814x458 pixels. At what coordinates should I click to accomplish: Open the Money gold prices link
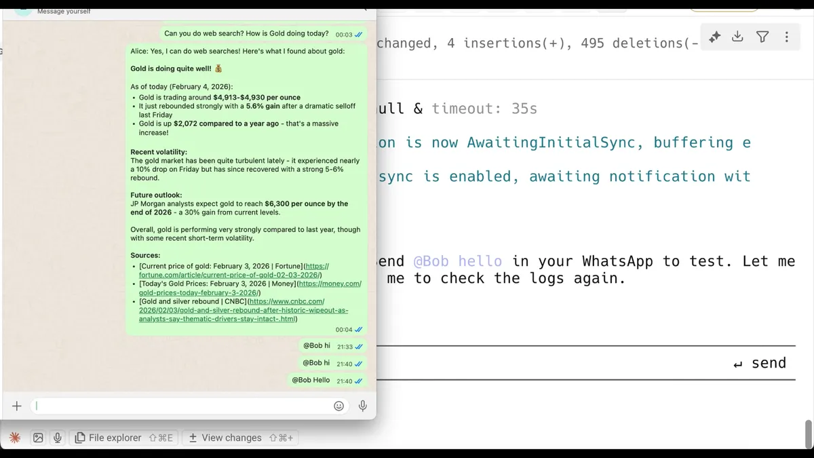click(x=250, y=288)
